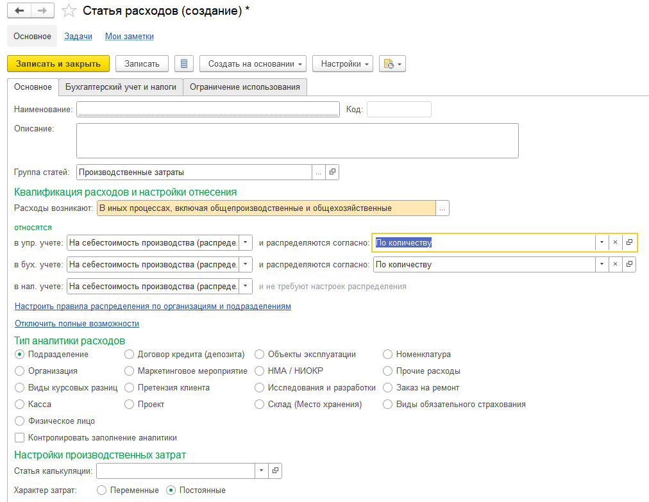Image resolution: width=649 pixels, height=502 pixels.
Task: Open the Группа статей linked item icon
Action: click(332, 172)
